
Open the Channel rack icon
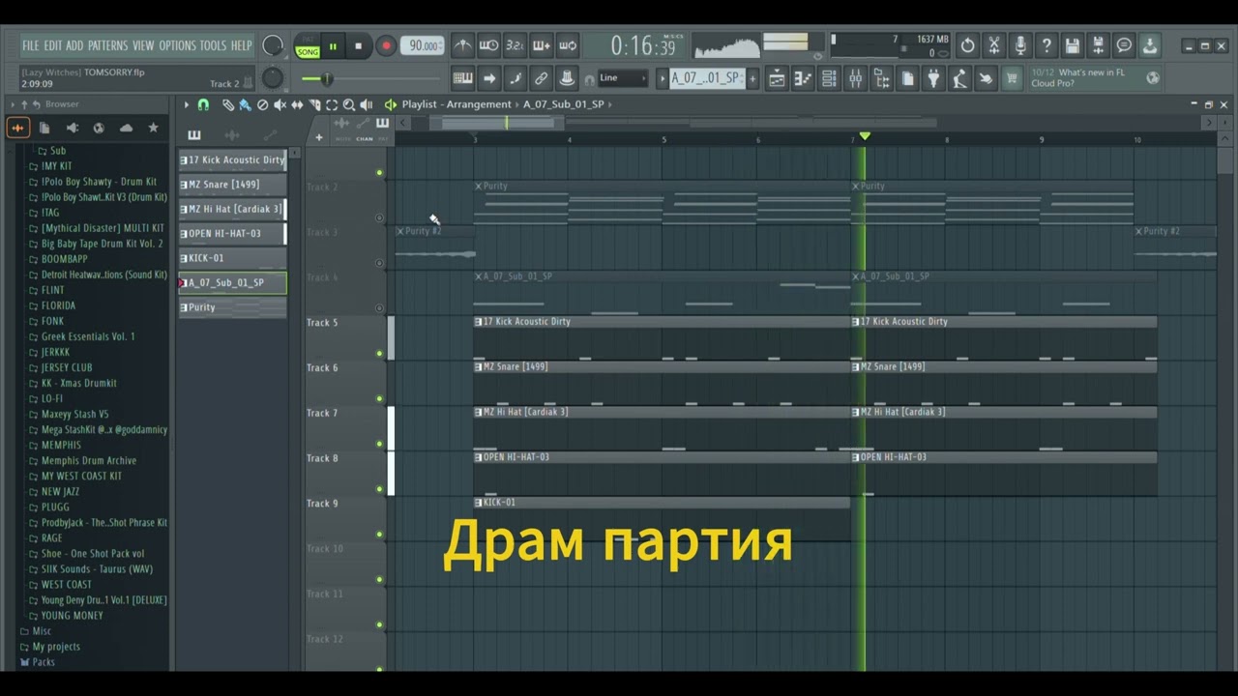(x=829, y=78)
